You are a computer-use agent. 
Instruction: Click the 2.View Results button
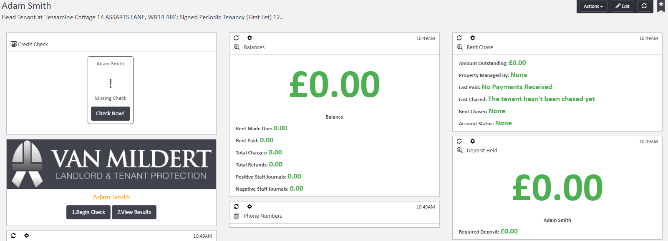134,212
